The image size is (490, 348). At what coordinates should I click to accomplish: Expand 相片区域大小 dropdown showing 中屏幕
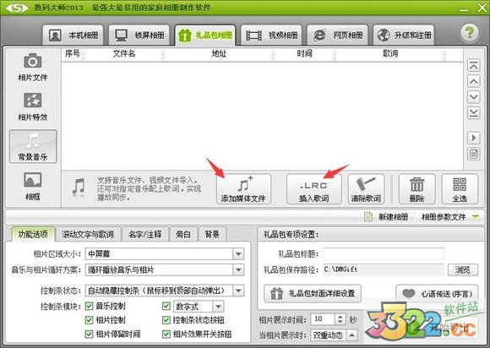point(165,254)
